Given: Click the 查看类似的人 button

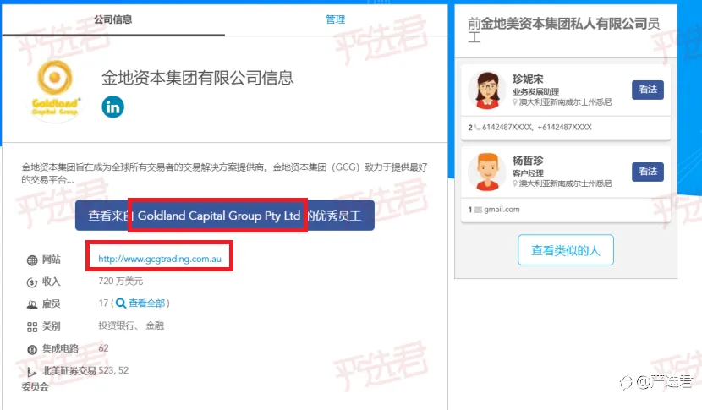Looking at the screenshot, I should click(x=566, y=249).
